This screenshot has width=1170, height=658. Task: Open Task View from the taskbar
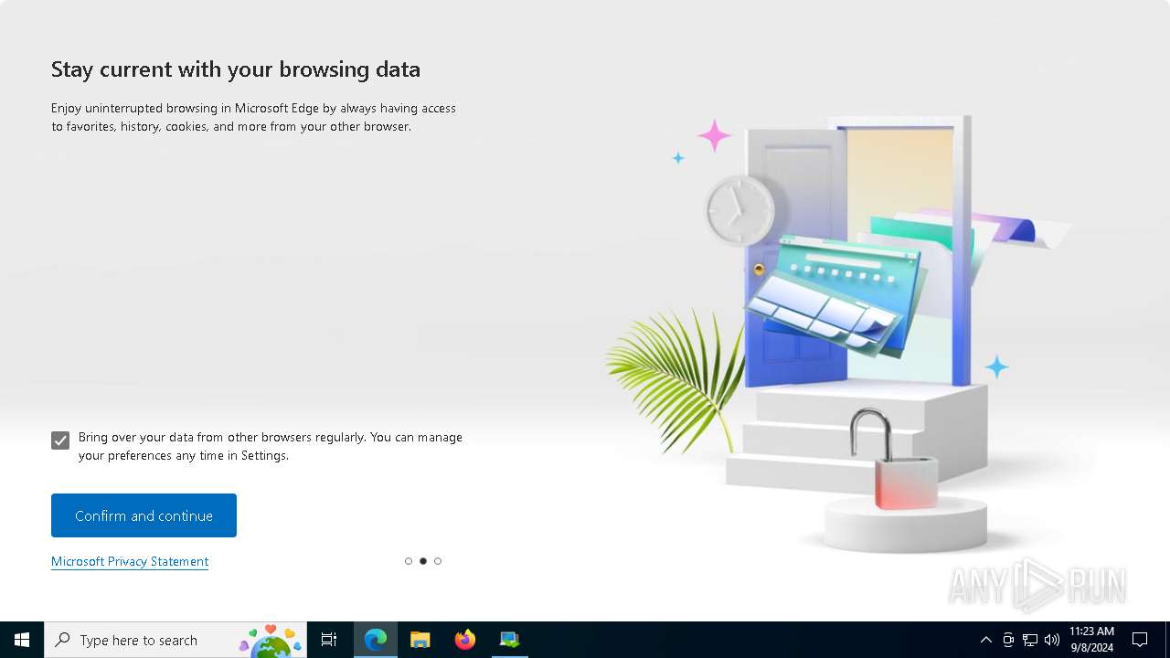click(x=329, y=640)
